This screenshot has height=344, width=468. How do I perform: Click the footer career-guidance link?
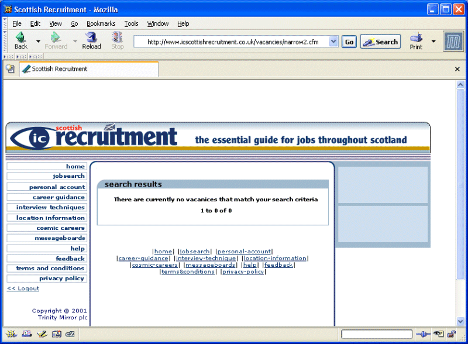point(143,259)
